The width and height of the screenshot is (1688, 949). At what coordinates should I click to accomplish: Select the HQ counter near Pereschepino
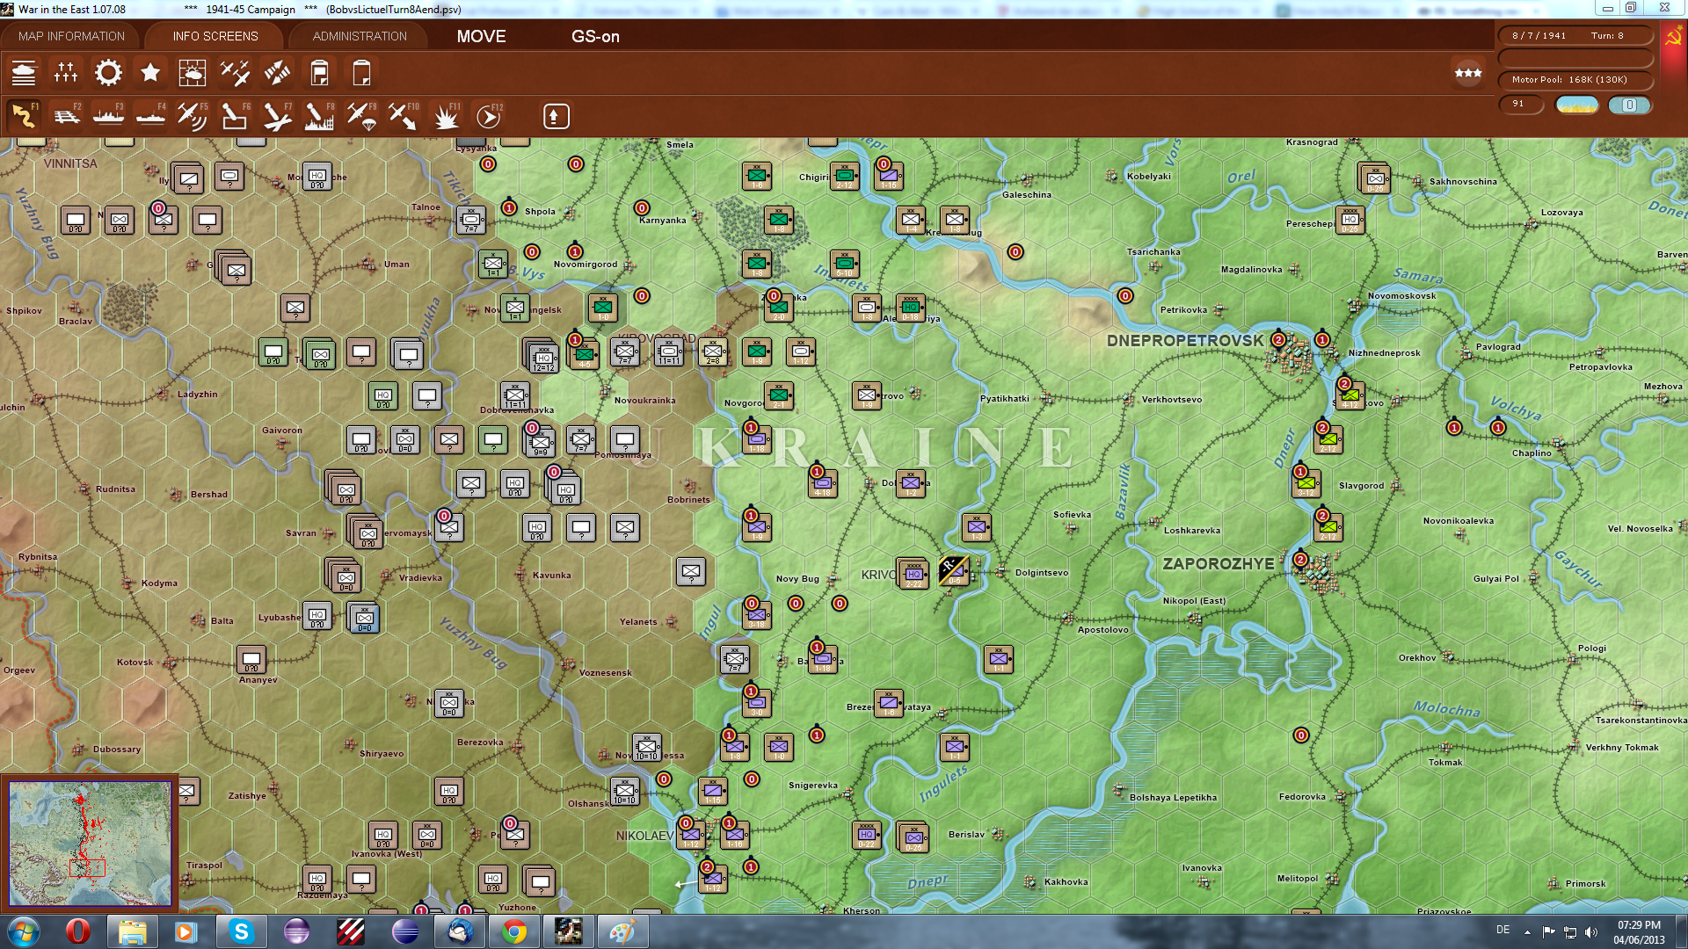[x=1350, y=220]
